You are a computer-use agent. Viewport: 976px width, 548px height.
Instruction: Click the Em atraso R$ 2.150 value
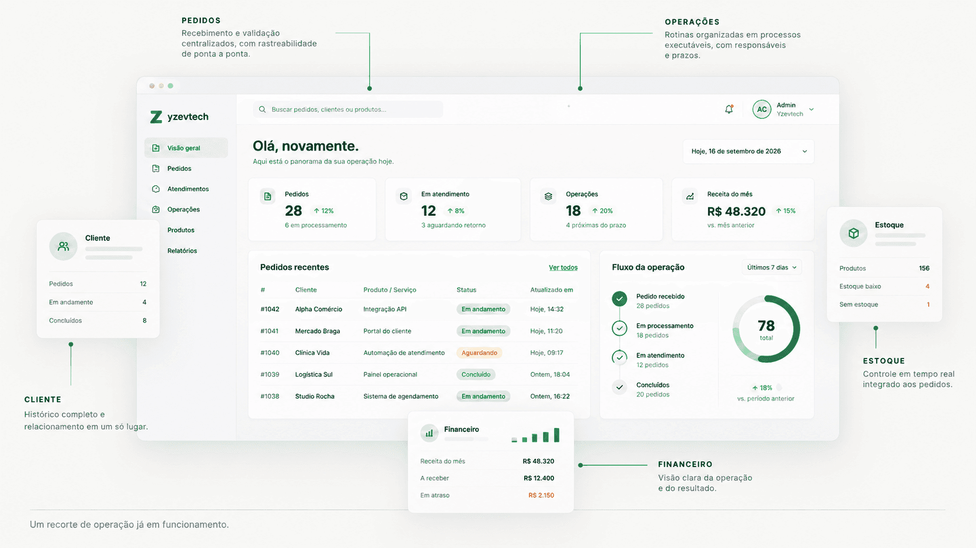(x=541, y=496)
